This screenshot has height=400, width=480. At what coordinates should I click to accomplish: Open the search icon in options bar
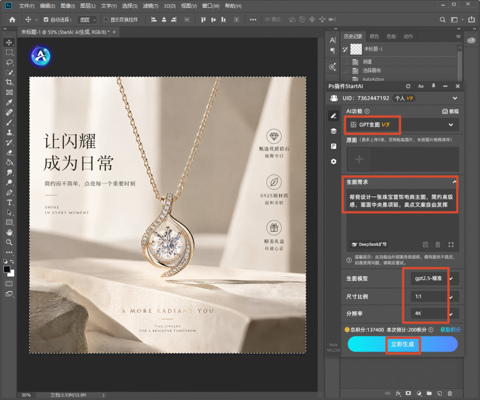click(442, 20)
